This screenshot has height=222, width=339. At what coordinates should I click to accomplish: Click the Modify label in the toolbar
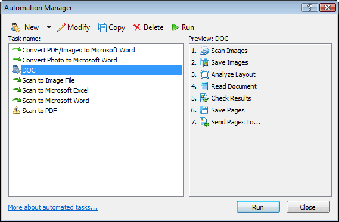(79, 27)
